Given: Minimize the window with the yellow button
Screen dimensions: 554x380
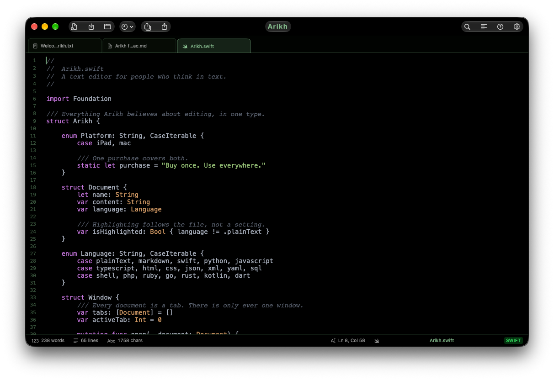Looking at the screenshot, I should pos(45,26).
